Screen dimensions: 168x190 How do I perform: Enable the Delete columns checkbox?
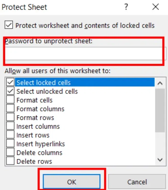coord(10,153)
